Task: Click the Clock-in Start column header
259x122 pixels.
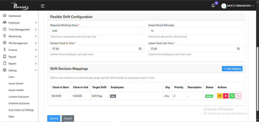Action: pyautogui.click(x=61, y=87)
